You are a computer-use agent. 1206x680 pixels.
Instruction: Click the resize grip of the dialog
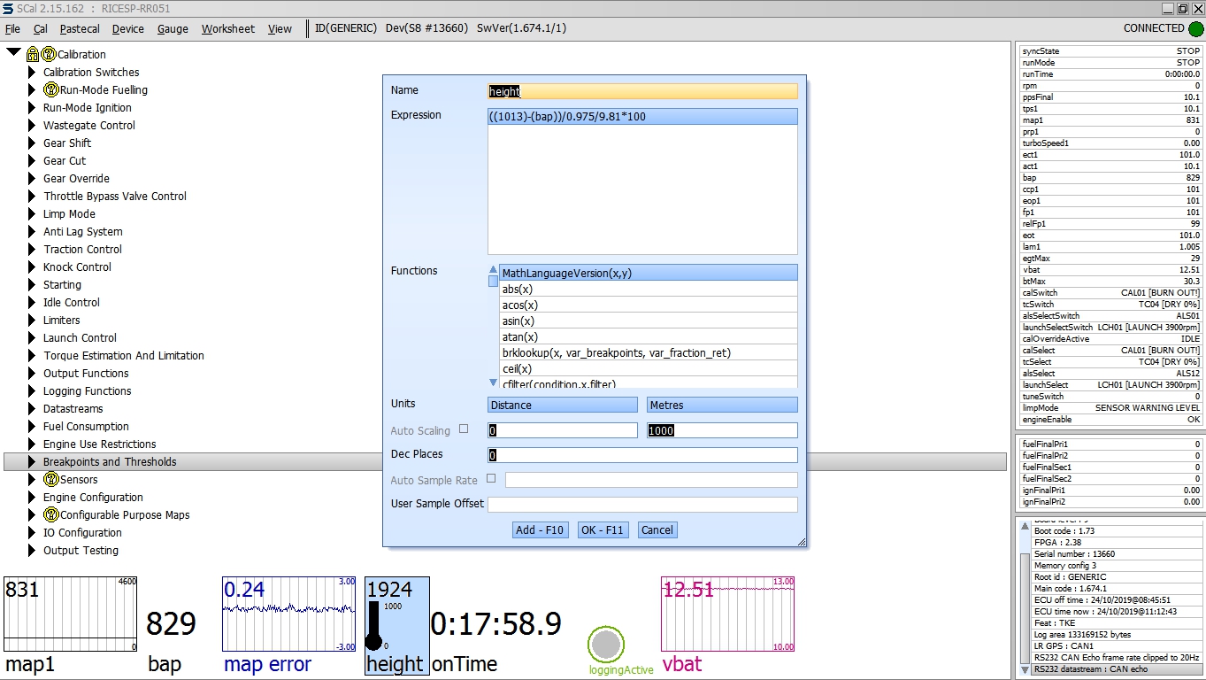802,542
